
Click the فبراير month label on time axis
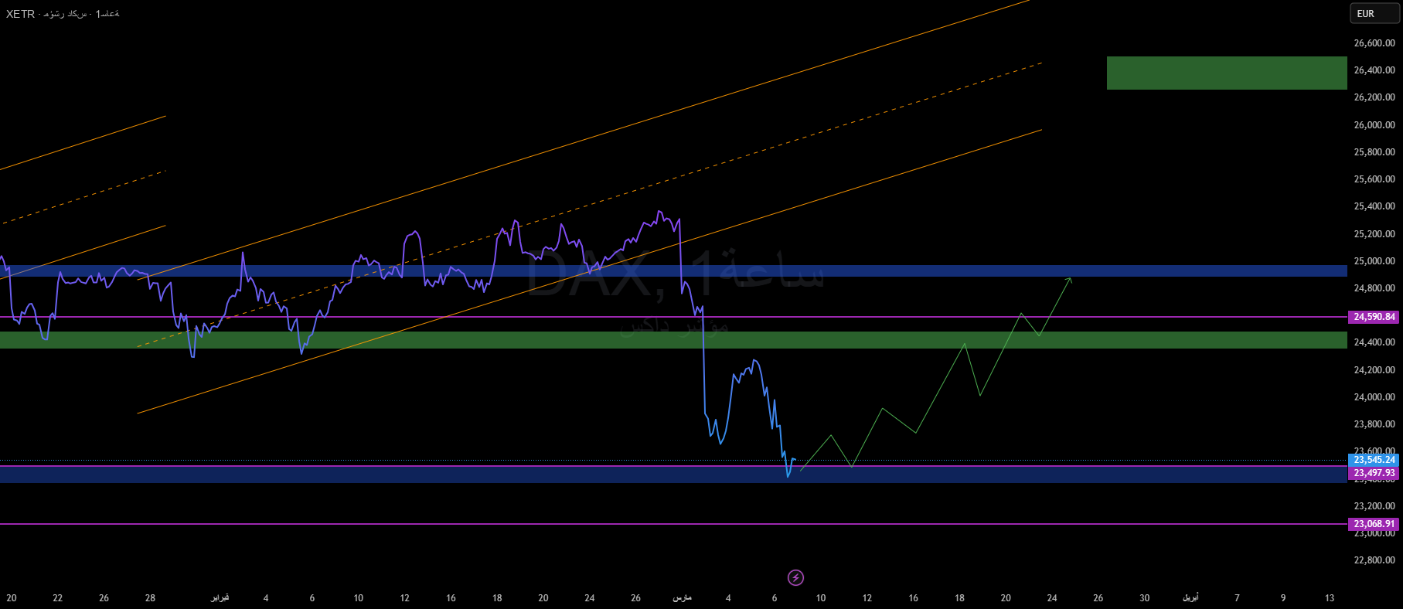point(220,598)
